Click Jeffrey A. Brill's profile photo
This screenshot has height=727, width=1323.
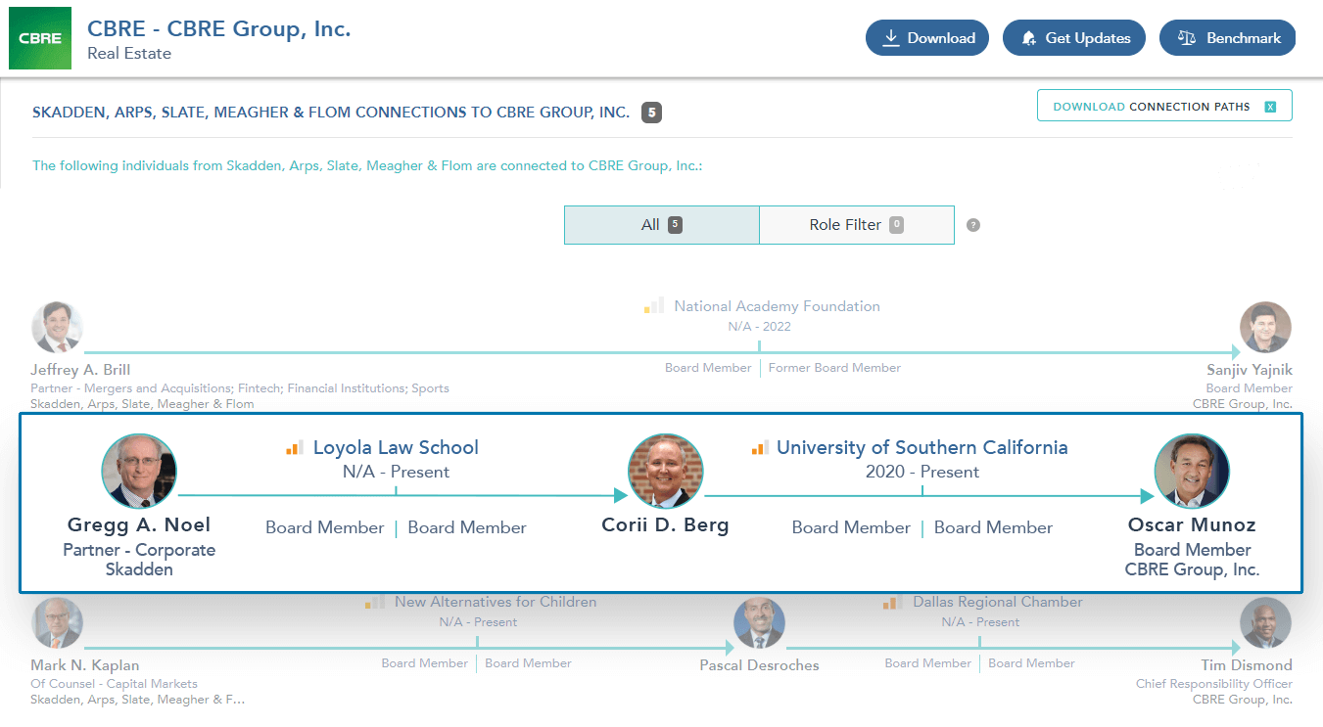coord(57,328)
